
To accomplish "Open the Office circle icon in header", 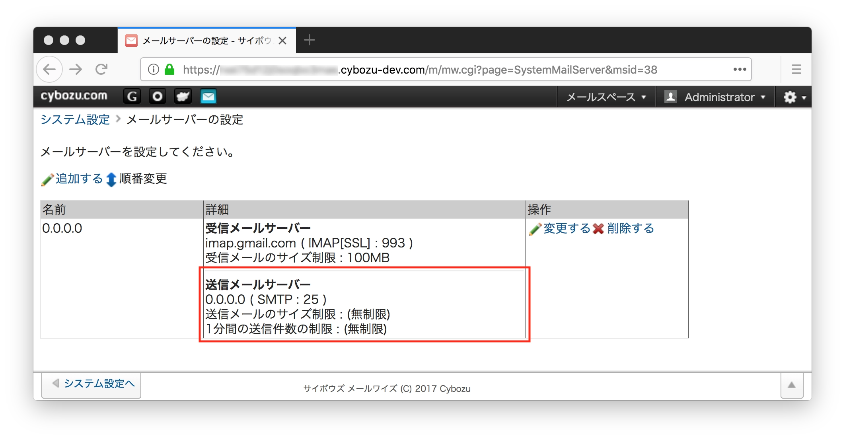I will (x=158, y=97).
